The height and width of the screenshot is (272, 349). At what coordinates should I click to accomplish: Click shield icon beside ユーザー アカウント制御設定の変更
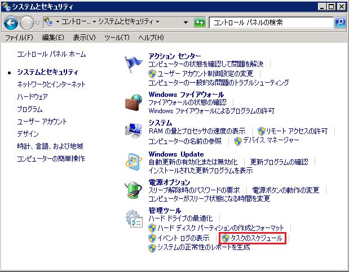pyautogui.click(x=152, y=74)
